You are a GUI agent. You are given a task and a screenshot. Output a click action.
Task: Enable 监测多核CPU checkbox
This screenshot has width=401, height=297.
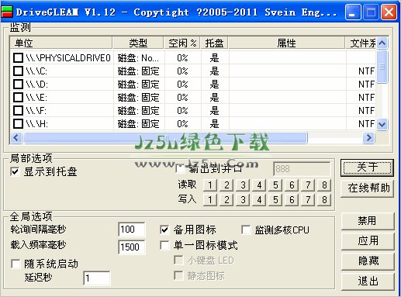[x=246, y=230]
